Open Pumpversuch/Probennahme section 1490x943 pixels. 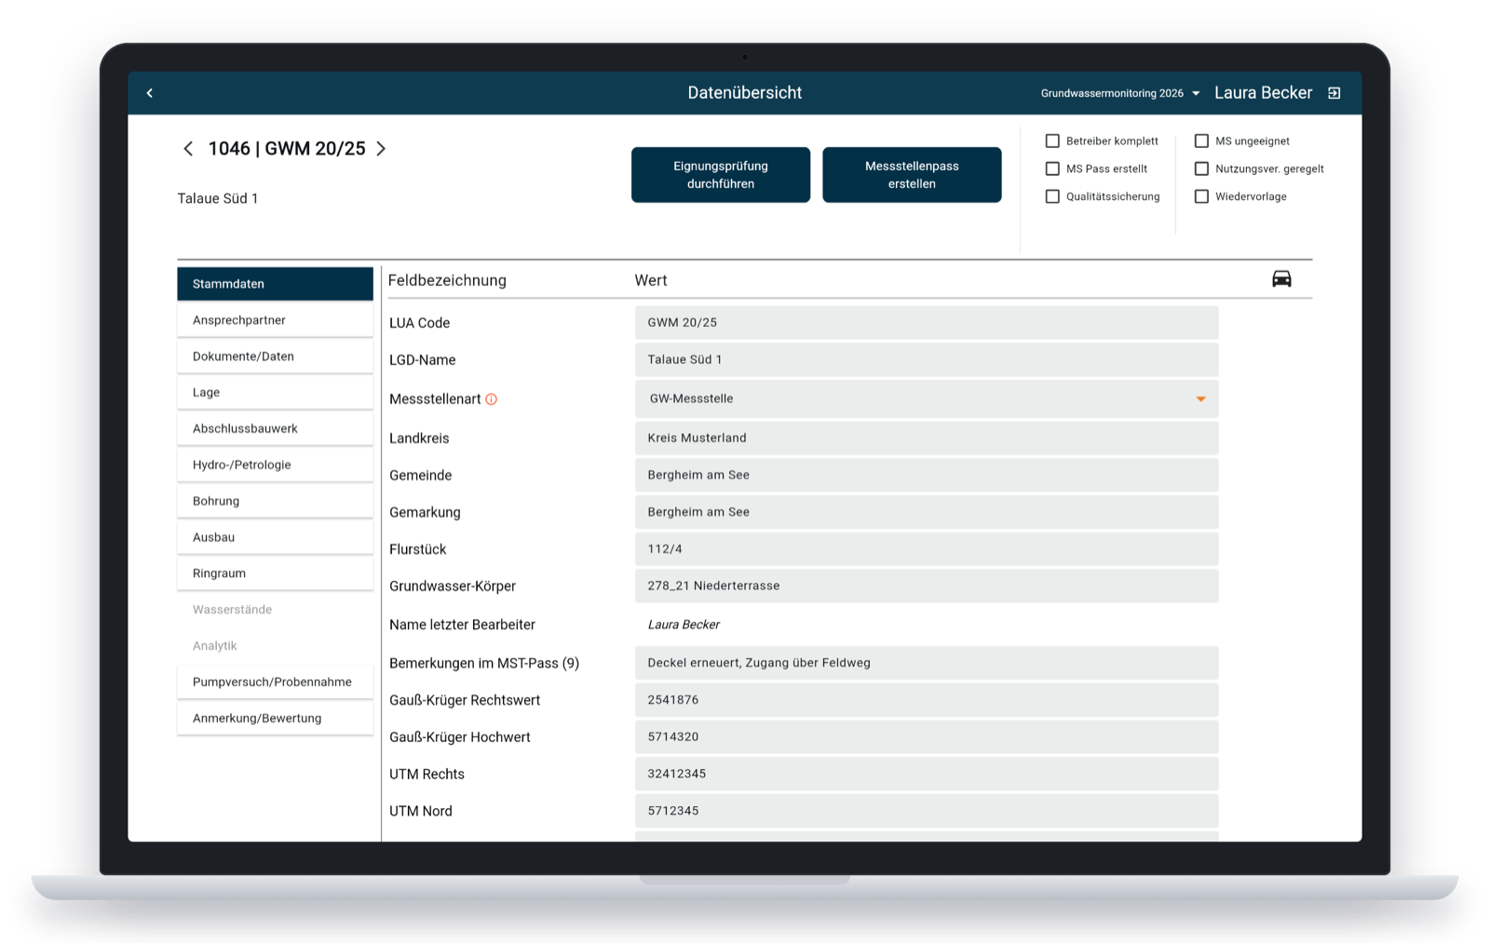(x=275, y=682)
